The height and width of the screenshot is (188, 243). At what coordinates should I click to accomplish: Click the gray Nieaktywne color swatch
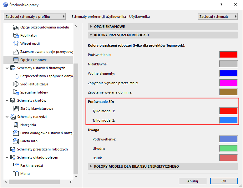228,64
